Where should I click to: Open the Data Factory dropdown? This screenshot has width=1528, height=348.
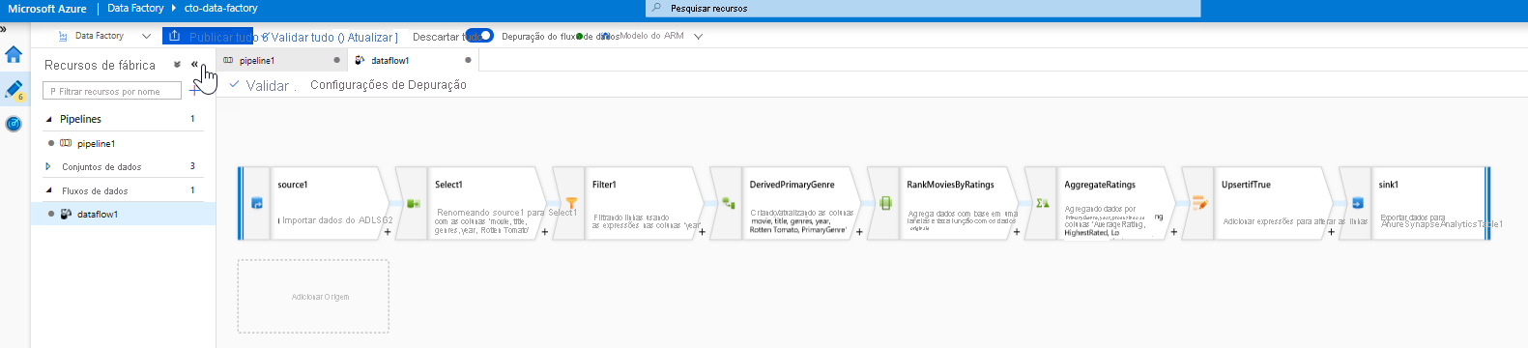[104, 36]
